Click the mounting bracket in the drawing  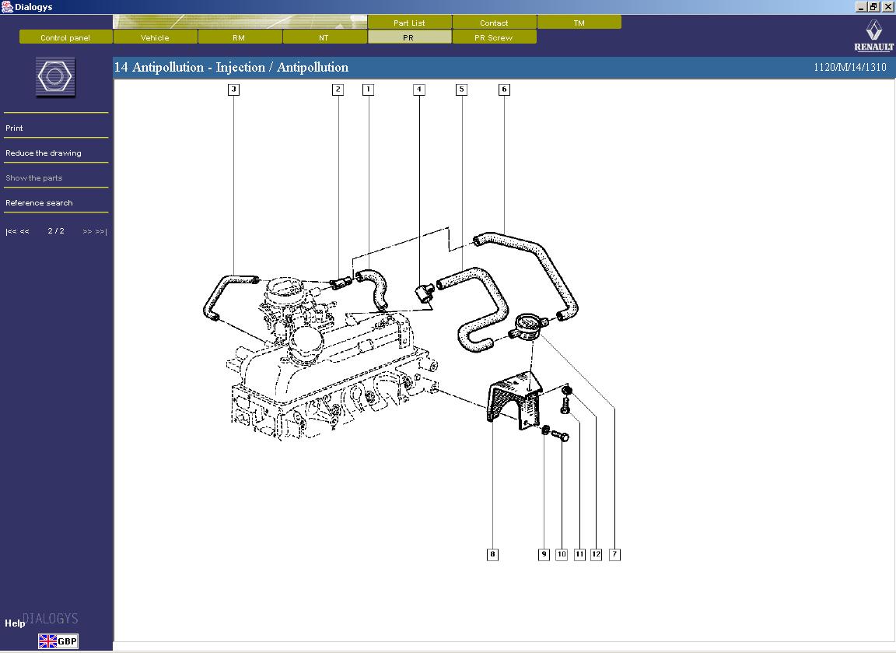pos(513,400)
